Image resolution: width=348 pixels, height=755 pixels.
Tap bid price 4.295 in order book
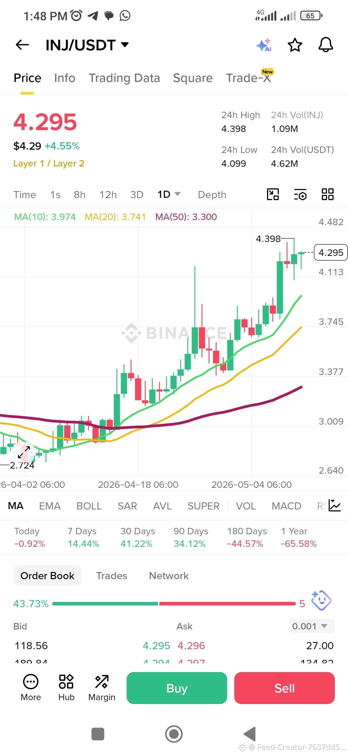[x=156, y=646]
